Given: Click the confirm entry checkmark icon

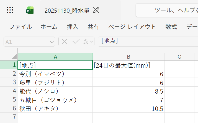Looking at the screenshot, I should [x=76, y=42].
